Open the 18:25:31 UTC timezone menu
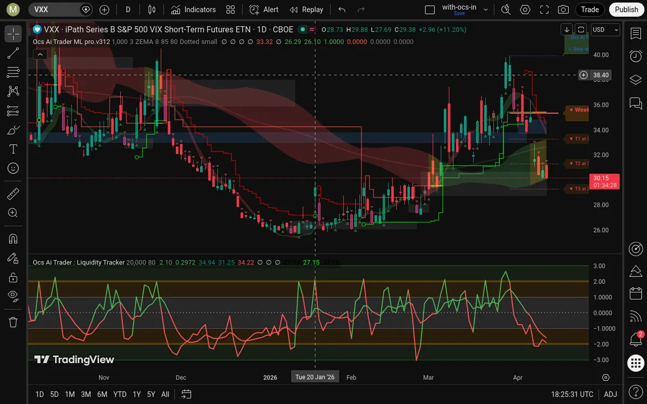Screen dimensions: 647x404 (572, 394)
